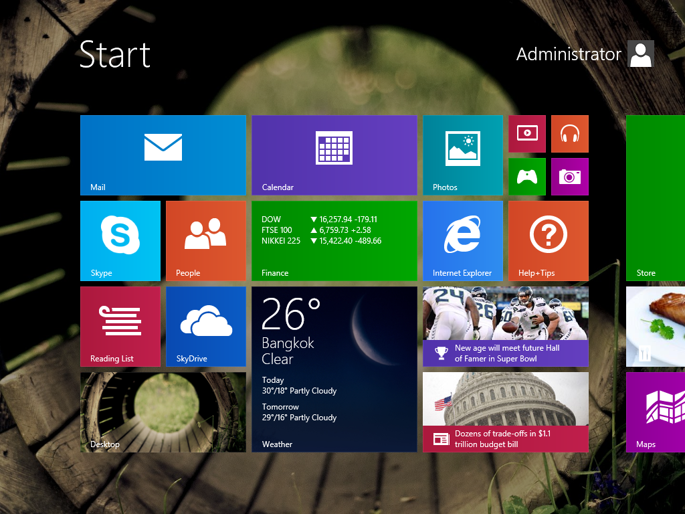This screenshot has height=514, width=685.
Task: Open the Xbox Games controller tile
Action: tap(527, 177)
